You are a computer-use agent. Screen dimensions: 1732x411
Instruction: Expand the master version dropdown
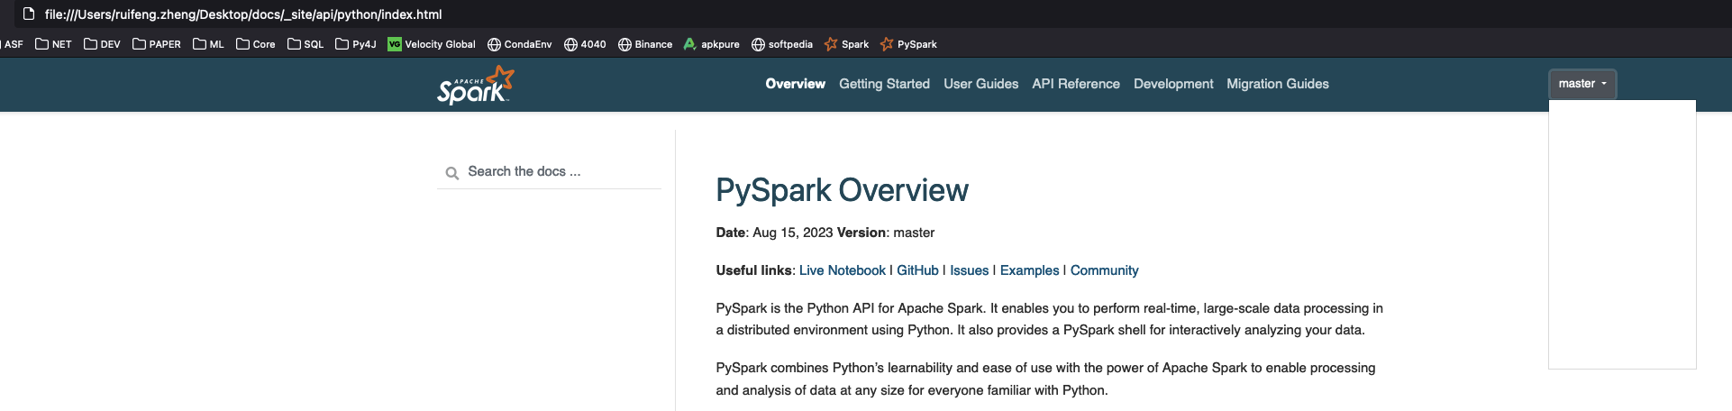click(1582, 84)
